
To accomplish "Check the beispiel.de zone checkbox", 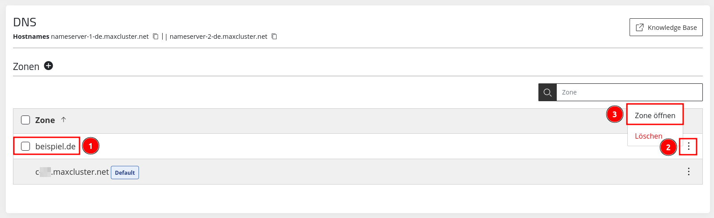I will [25, 146].
